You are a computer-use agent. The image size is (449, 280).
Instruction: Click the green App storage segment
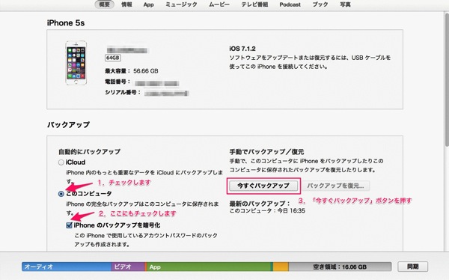click(x=209, y=267)
